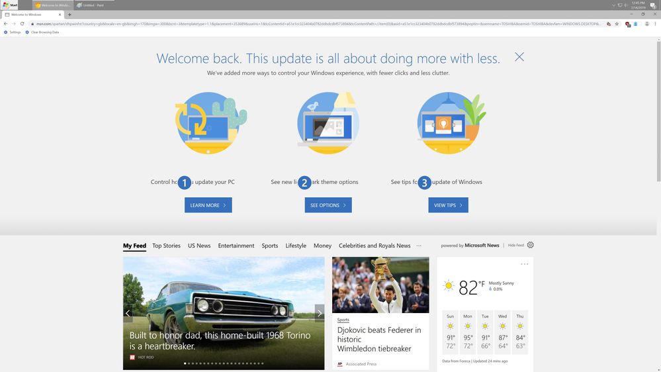Screen dimensions: 661x372
Task: Select the Sun forecast column
Action: point(450,332)
